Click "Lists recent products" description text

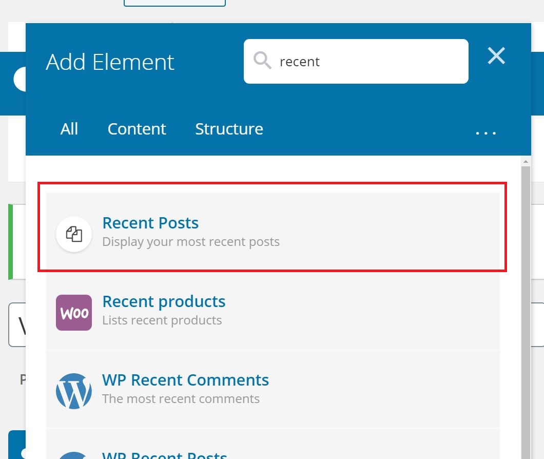pos(162,320)
